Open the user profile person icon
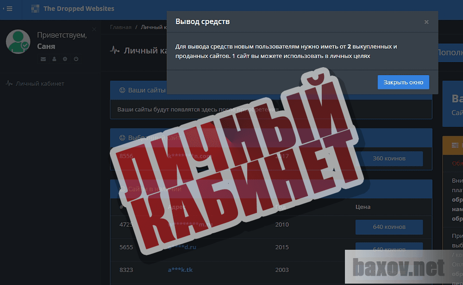This screenshot has width=463, height=285. (54, 59)
